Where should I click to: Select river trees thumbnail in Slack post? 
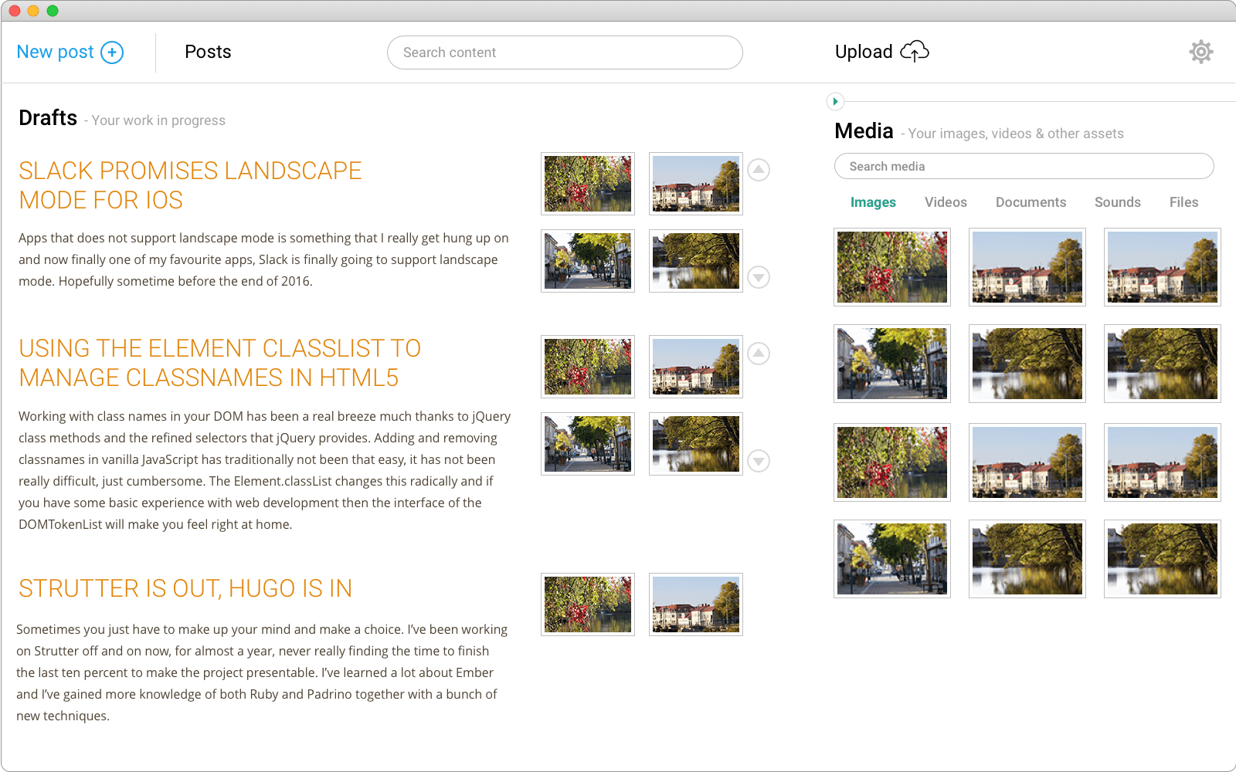[696, 261]
